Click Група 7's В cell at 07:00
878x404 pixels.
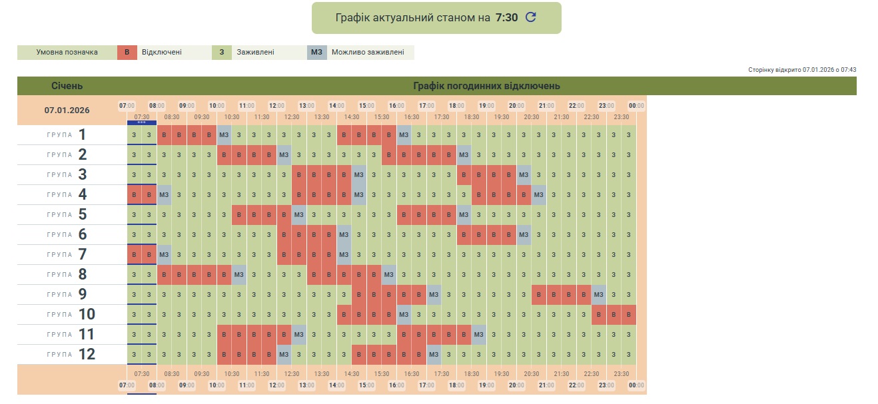point(135,255)
